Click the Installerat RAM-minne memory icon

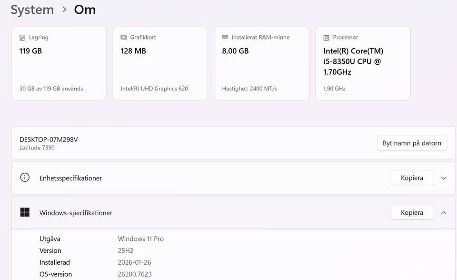[225, 37]
